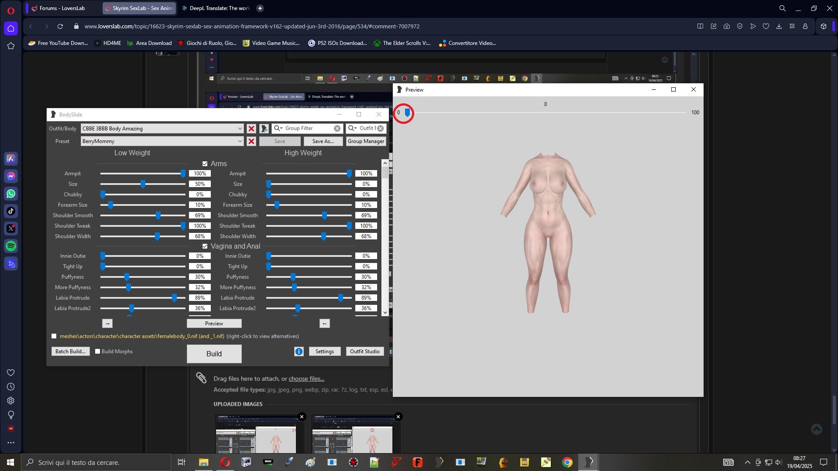Image resolution: width=838 pixels, height=471 pixels.
Task: Open the BerryMommy preset dropdown
Action: click(x=240, y=141)
